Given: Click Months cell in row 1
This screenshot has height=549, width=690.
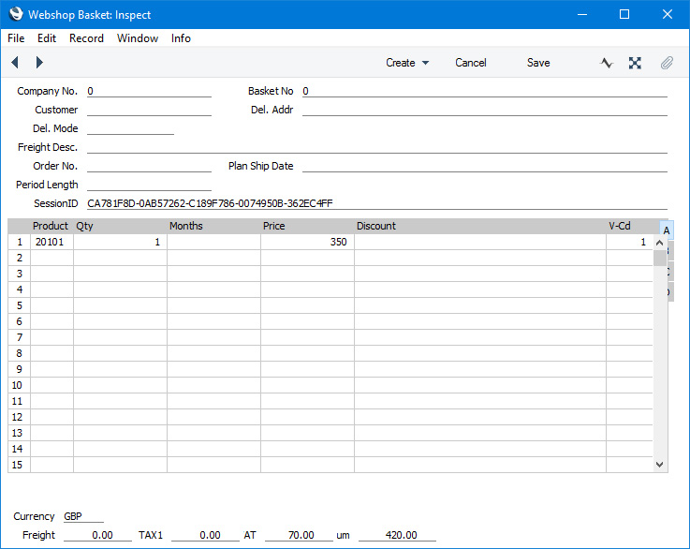Looking at the screenshot, I should coord(213,242).
